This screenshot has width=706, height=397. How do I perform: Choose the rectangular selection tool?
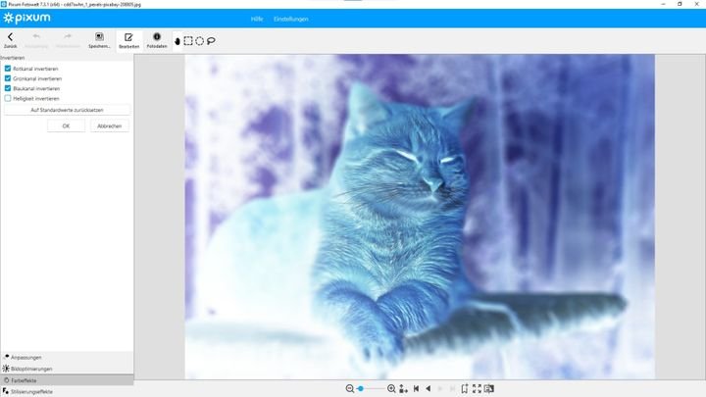coord(188,41)
